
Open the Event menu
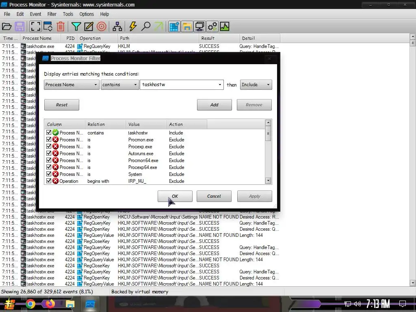tap(36, 14)
